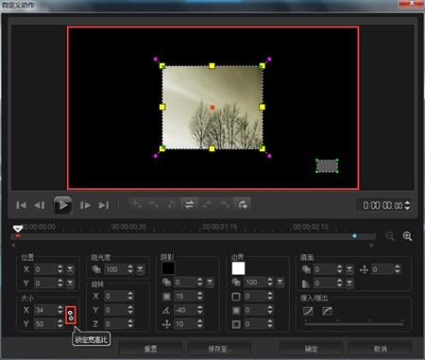Zoom out the key frame timeline
The width and height of the screenshot is (425, 360).
(x=390, y=236)
